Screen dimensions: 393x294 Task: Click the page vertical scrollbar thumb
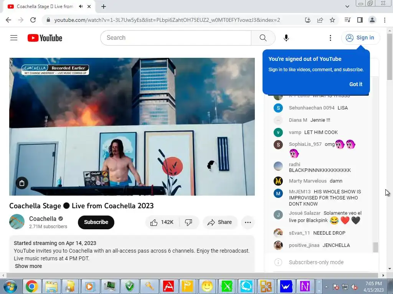(390, 57)
